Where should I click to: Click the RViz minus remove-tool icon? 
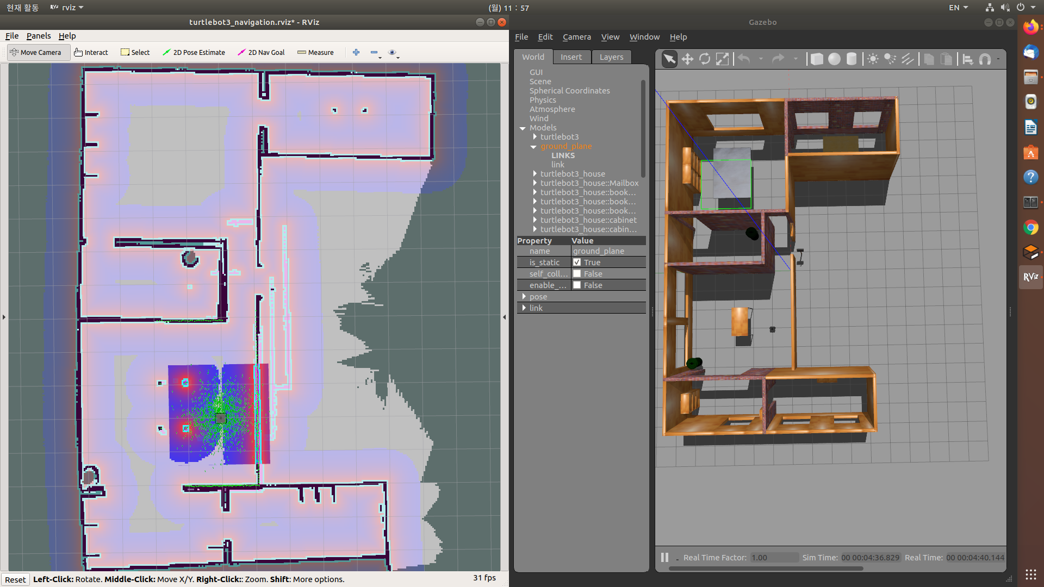pos(374,52)
